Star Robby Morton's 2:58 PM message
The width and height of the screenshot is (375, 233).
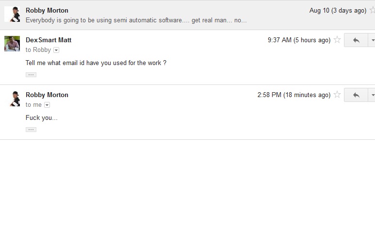tap(337, 95)
